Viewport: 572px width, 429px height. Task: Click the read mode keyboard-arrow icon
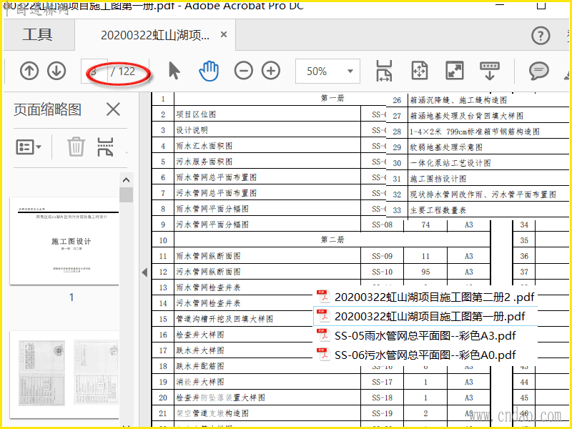click(x=490, y=71)
